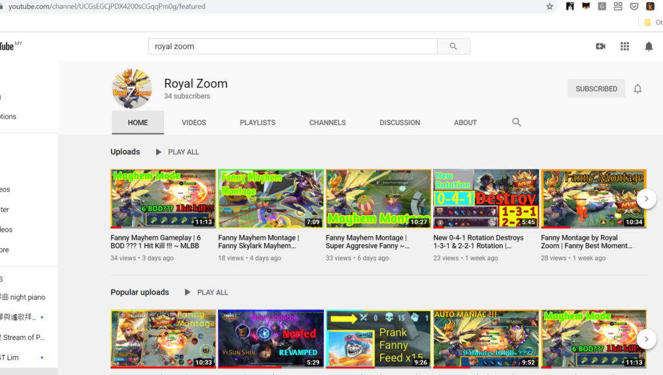The image size is (663, 375).
Task: Click the orange K extension icon
Action: [650, 6]
